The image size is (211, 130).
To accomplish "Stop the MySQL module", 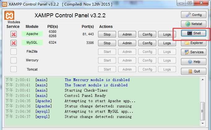I will (x=107, y=43).
